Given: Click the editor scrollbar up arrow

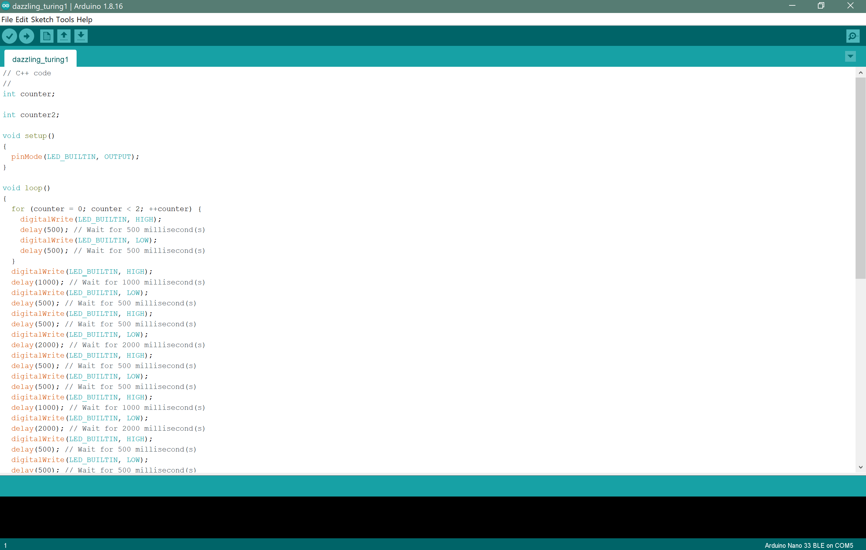Looking at the screenshot, I should point(860,72).
